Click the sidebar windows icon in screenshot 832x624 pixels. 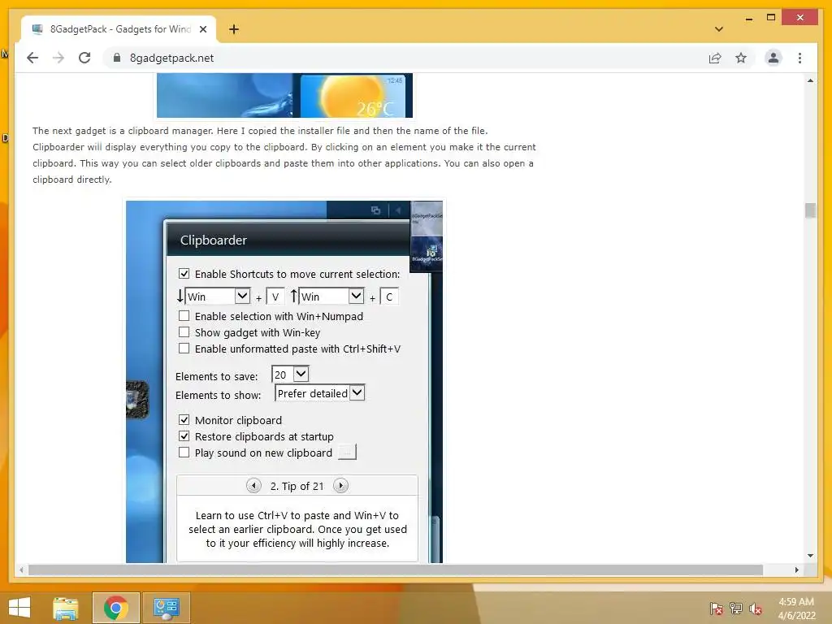(375, 210)
